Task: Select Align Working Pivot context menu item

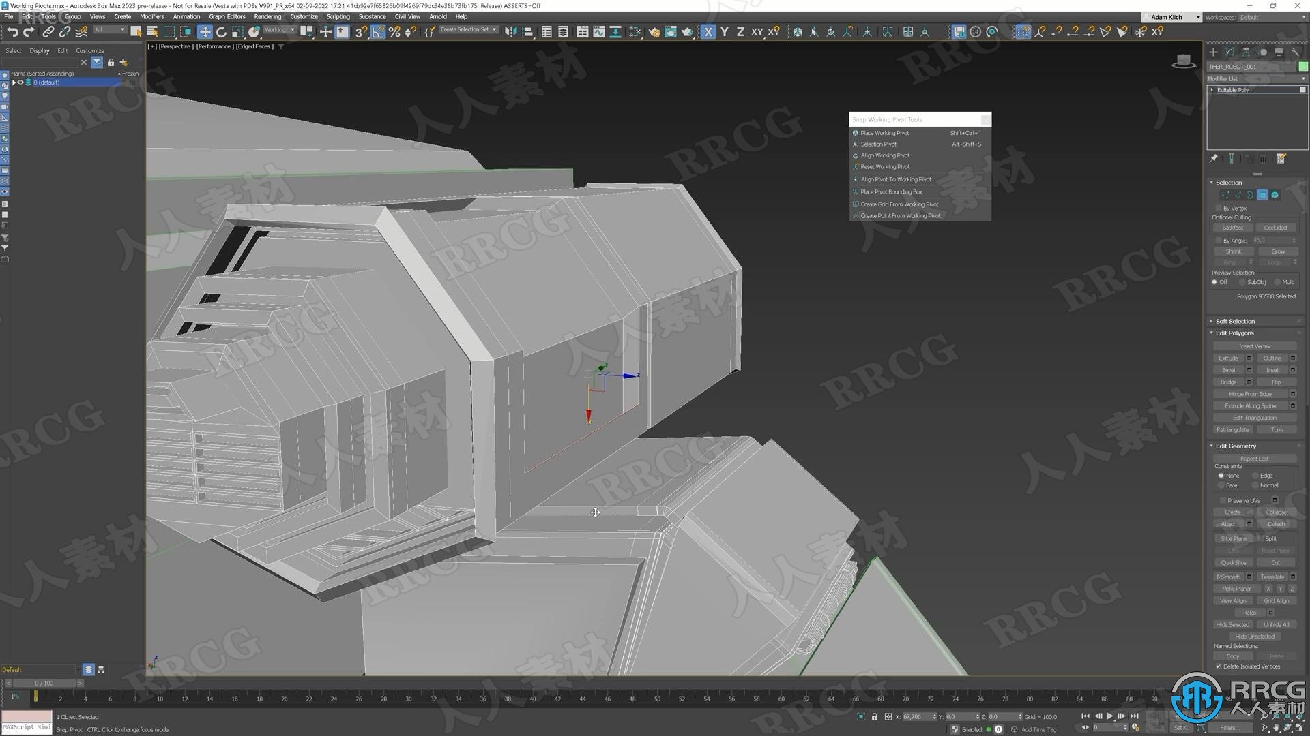Action: click(x=886, y=155)
